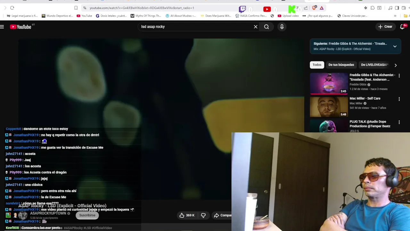This screenshot has height=231, width=410.
Task: Open PLUG TALK video title
Action: point(370,124)
